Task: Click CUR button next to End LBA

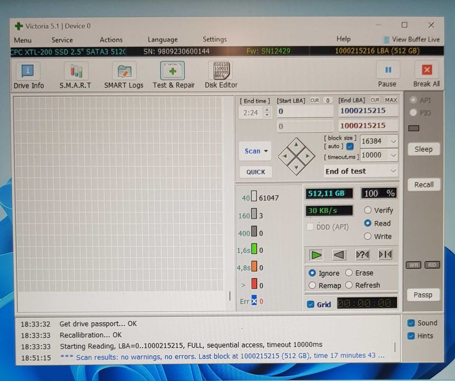Action: (375, 100)
